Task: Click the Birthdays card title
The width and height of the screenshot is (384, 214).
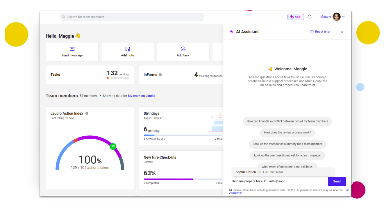Action: pyautogui.click(x=151, y=113)
